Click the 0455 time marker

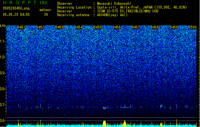click(98, 27)
